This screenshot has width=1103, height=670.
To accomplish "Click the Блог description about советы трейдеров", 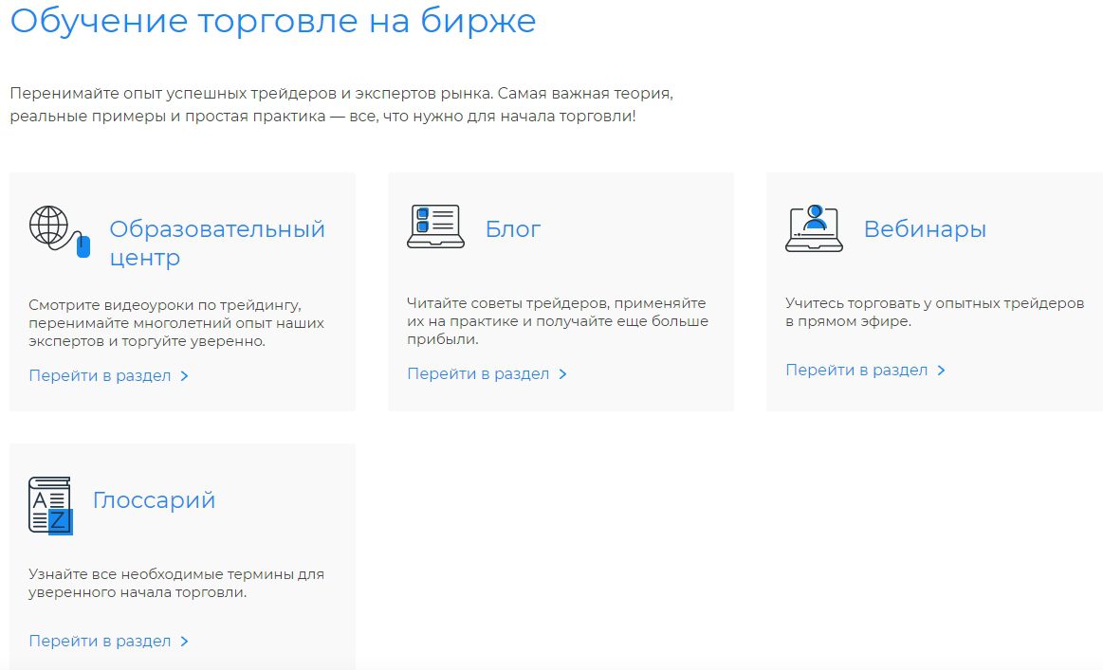I will 558,321.
